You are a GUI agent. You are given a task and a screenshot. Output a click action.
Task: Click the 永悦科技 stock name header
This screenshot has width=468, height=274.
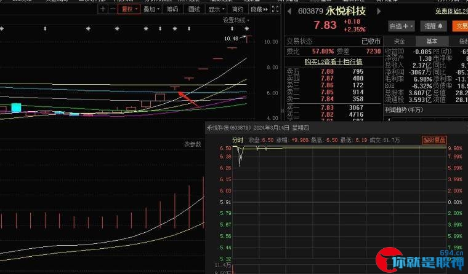click(x=345, y=11)
